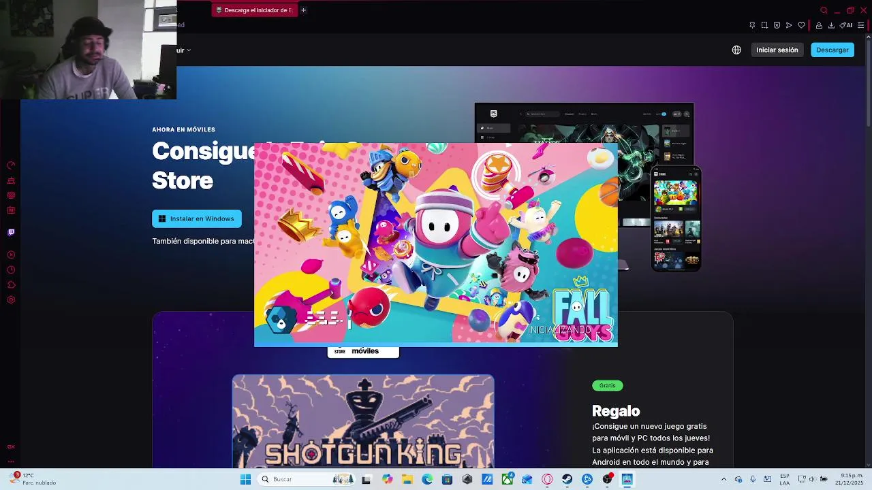This screenshot has width=872, height=490.
Task: Click the Epic launcher desktop preview image
Action: (x=584, y=122)
